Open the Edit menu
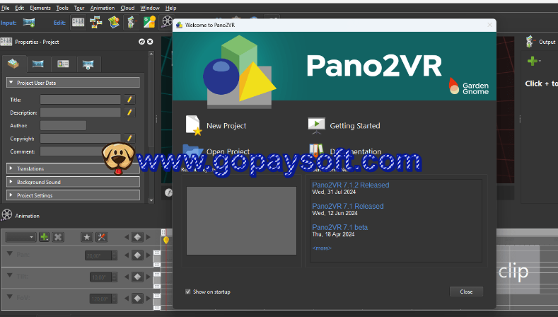Viewport: 558px width, 317px height. [20, 8]
